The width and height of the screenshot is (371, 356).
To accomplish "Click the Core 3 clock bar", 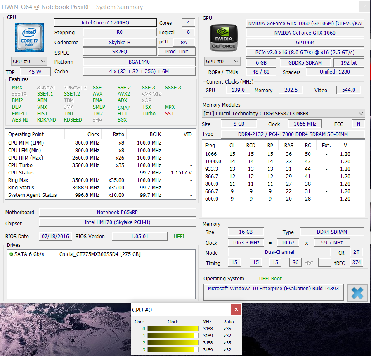I will coord(173,350).
